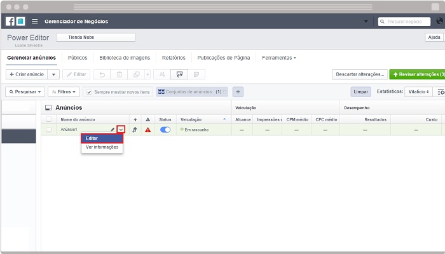This screenshot has height=254, width=445.
Task: Sort by the Veiculação column header
Action: tap(203, 119)
